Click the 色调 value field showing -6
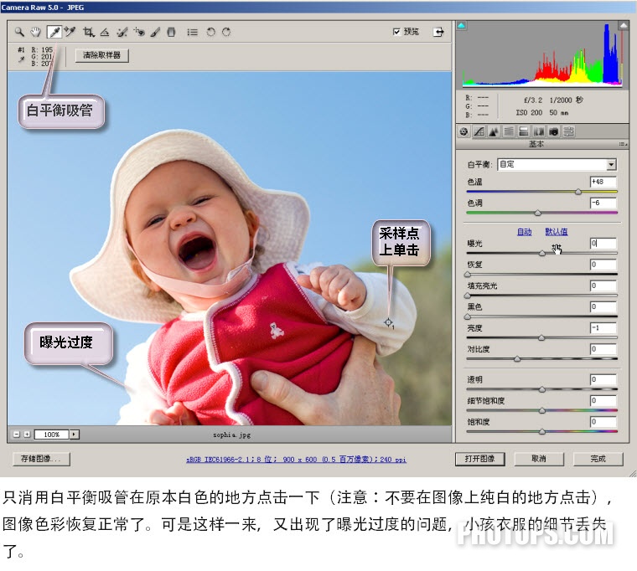This screenshot has width=637, height=571. (603, 203)
